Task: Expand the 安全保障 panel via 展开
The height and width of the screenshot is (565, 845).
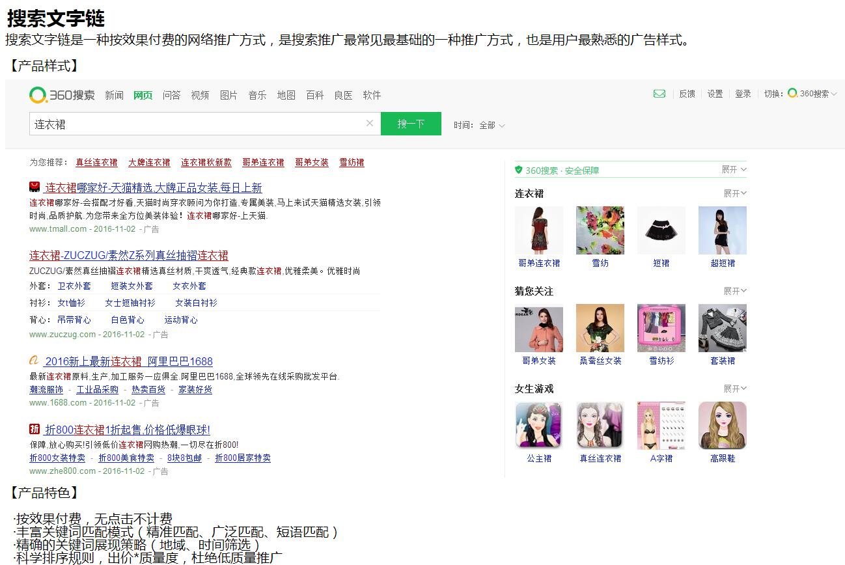Action: 734,169
